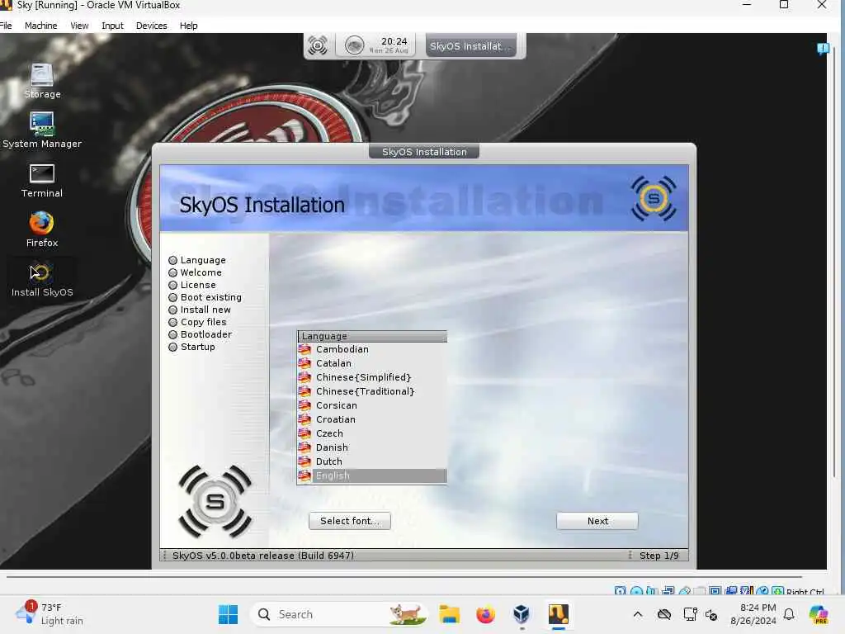Viewport: 845px width, 634px height.
Task: Click the flag icon beside Cambodian
Action: click(305, 349)
